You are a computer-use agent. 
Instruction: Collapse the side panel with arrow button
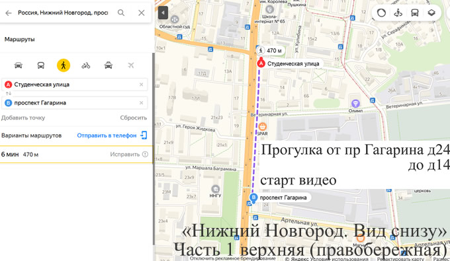click(163, 13)
